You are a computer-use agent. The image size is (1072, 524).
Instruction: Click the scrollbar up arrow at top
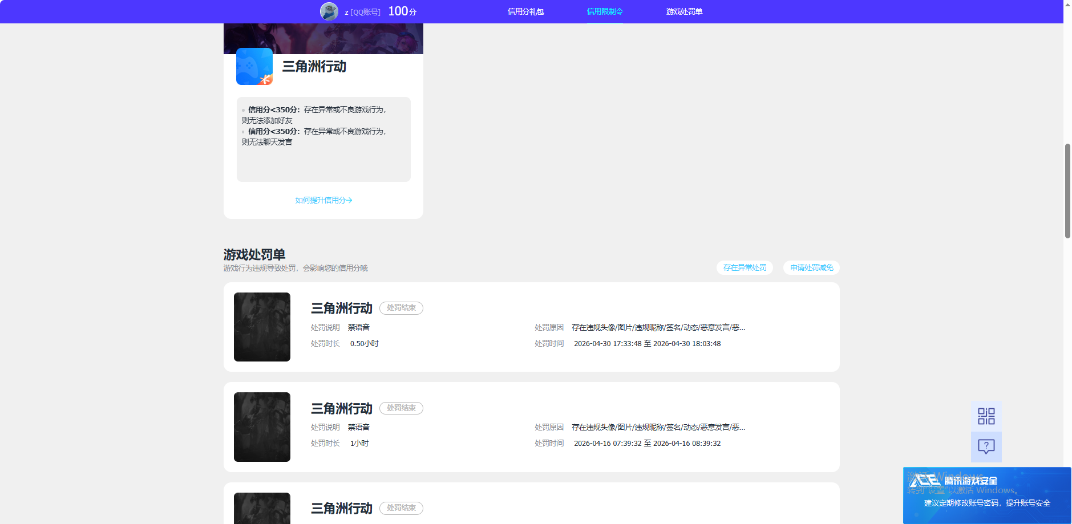pyautogui.click(x=1067, y=4)
